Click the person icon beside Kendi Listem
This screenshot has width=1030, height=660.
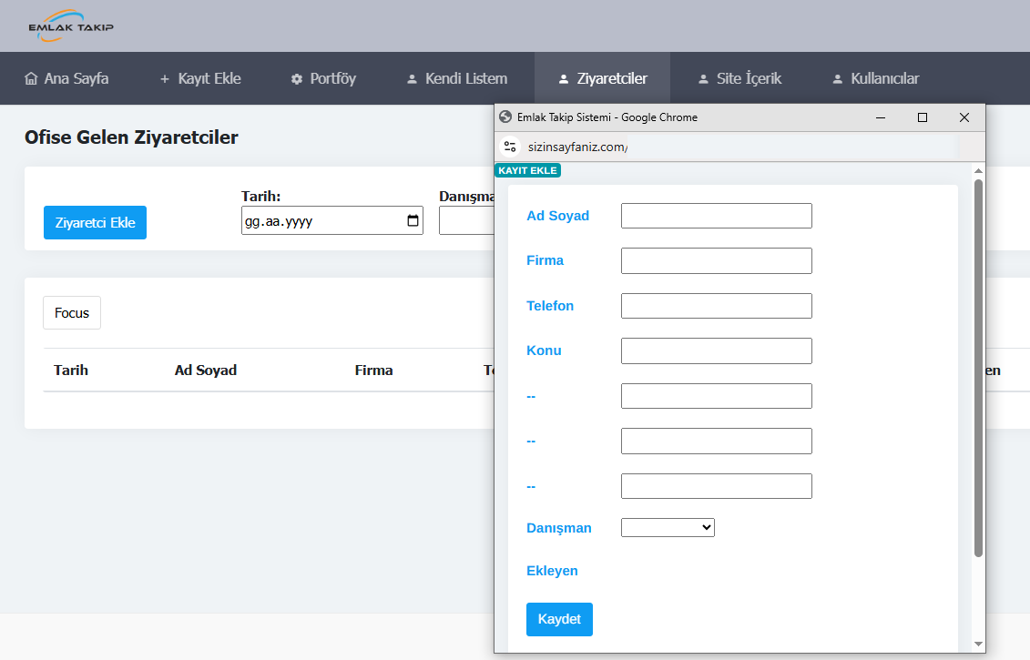[412, 79]
